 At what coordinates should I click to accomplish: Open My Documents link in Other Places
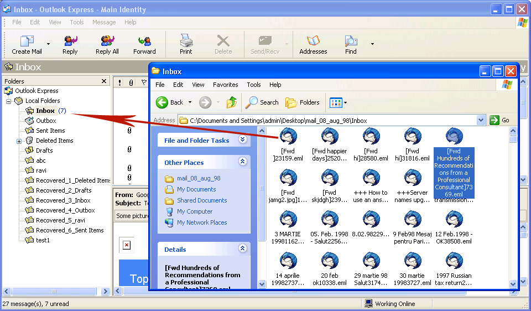[x=196, y=189]
